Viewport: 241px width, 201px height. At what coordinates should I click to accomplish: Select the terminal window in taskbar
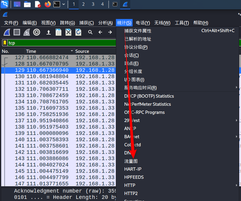115,4
